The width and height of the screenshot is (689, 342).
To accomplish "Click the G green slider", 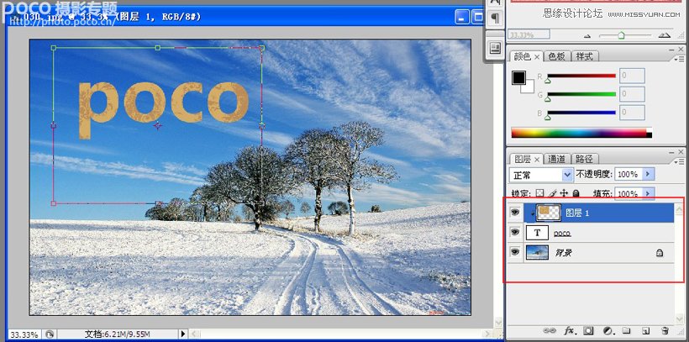I will tap(581, 94).
